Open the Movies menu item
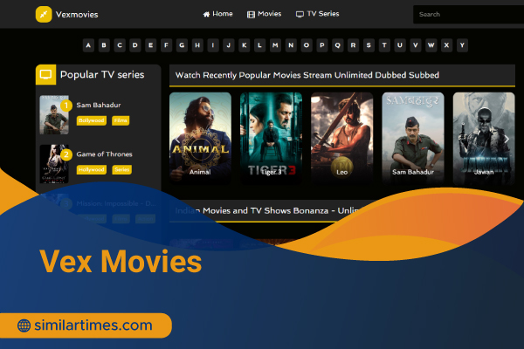This screenshot has height=349, width=524. [x=264, y=14]
